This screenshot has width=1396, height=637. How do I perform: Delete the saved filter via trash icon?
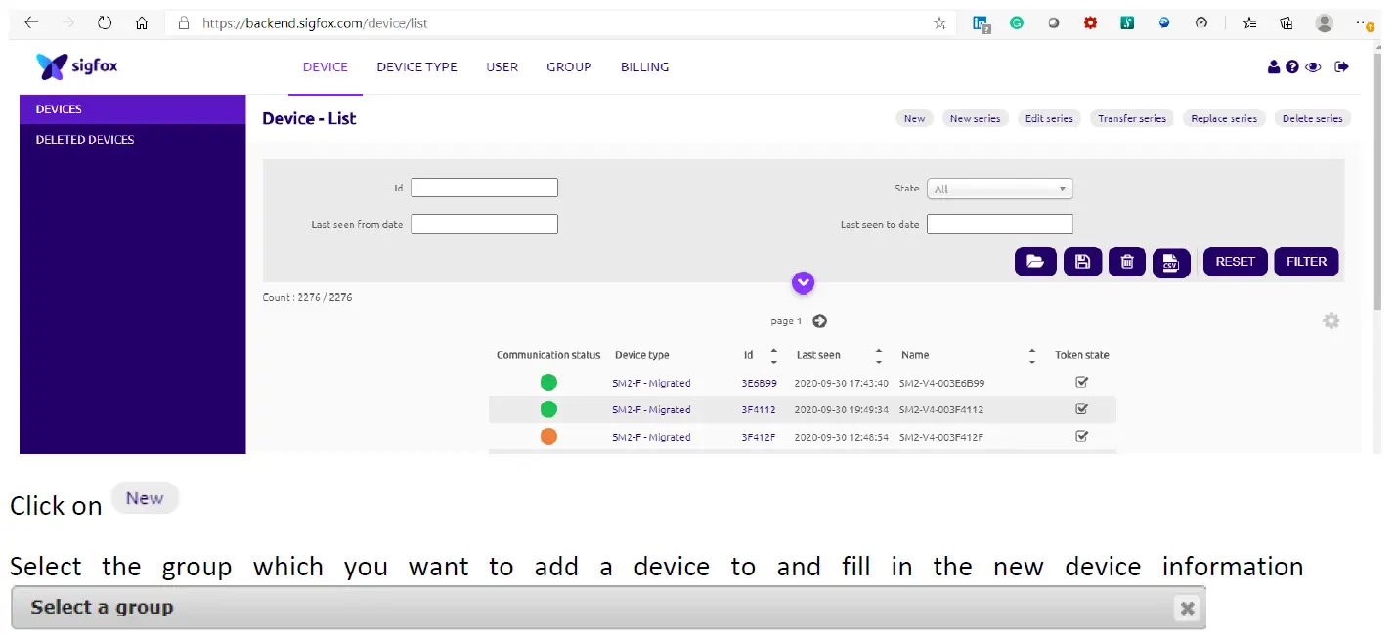tap(1126, 262)
